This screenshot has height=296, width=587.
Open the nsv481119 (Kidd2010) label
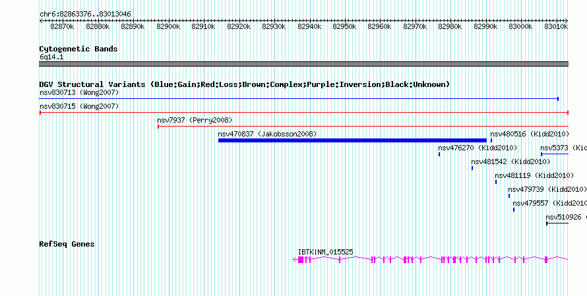(x=534, y=175)
